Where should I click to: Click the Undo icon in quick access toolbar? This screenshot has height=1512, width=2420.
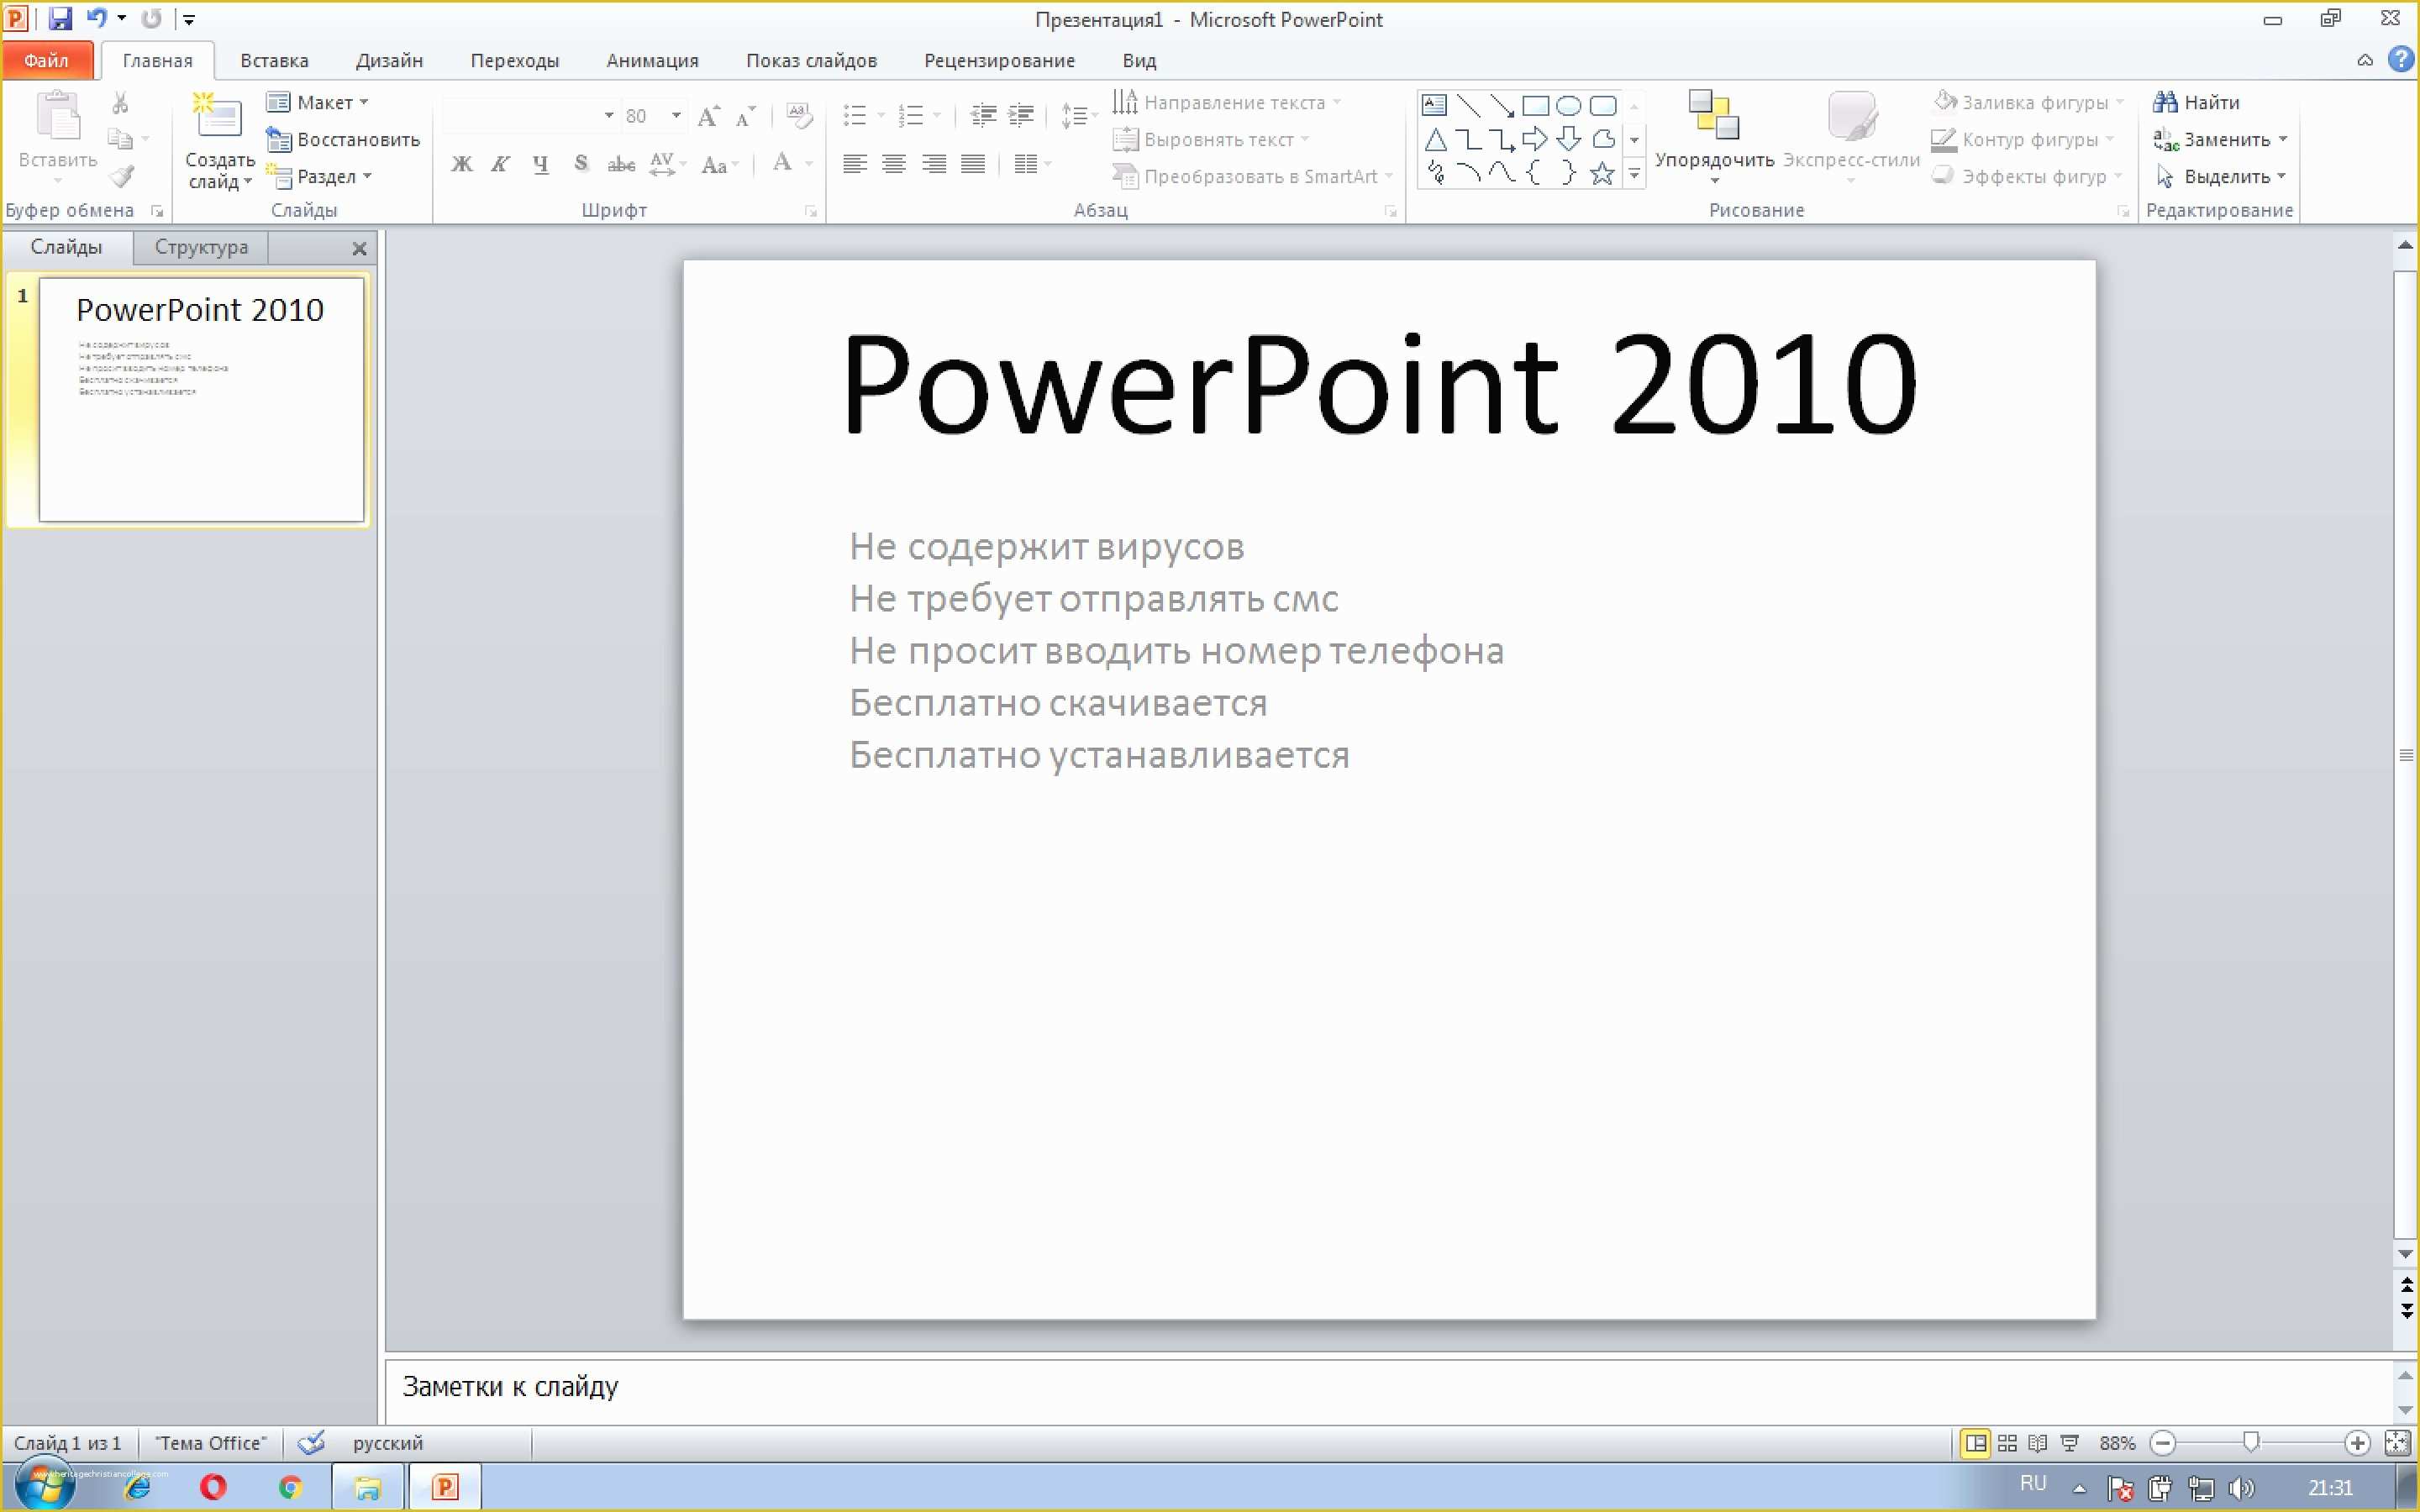[x=97, y=18]
